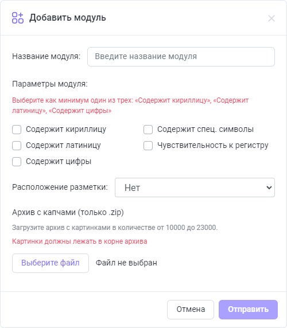Click the Содержит цифры label text
This screenshot has height=328, width=287.
pyautogui.click(x=59, y=162)
